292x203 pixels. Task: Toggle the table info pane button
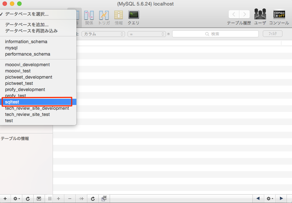tap(39, 199)
